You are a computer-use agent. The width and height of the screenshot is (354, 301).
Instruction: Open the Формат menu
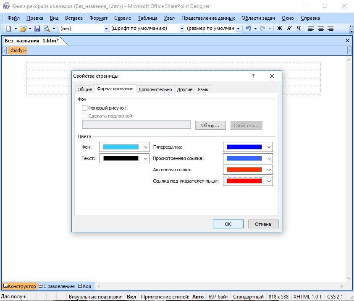pos(98,18)
